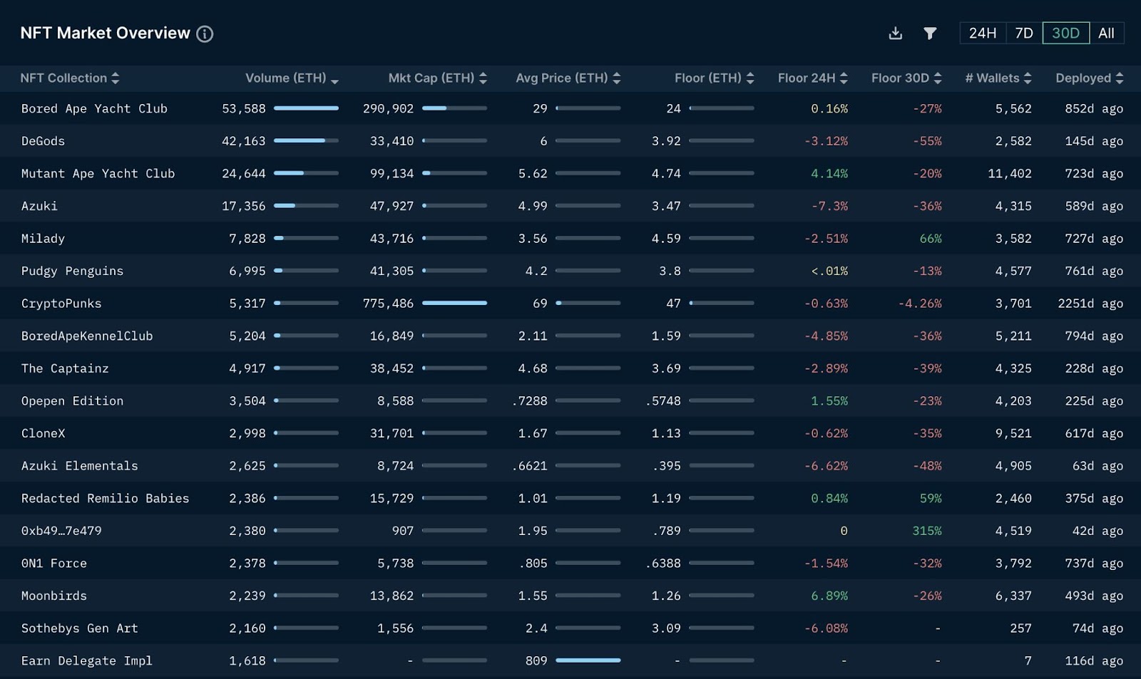Sort by Floor 24H header
The height and width of the screenshot is (679, 1141).
point(812,78)
